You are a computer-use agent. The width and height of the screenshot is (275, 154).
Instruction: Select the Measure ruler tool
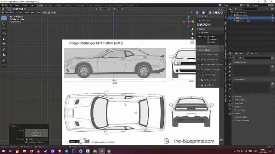(x=4, y=55)
